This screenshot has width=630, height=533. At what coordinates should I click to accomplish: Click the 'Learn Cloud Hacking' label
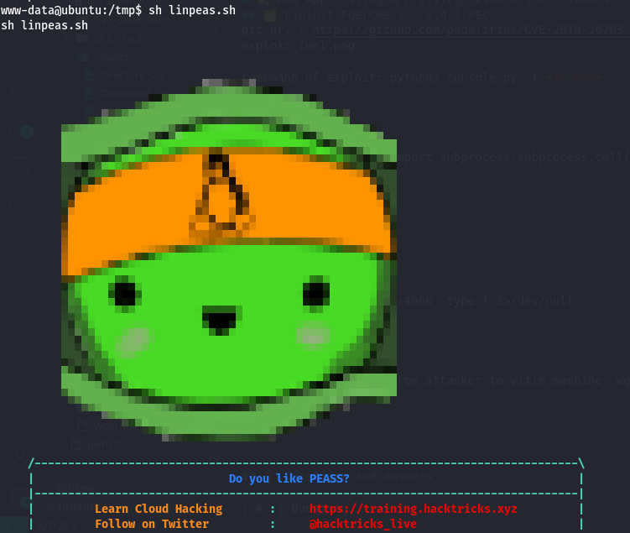point(159,509)
